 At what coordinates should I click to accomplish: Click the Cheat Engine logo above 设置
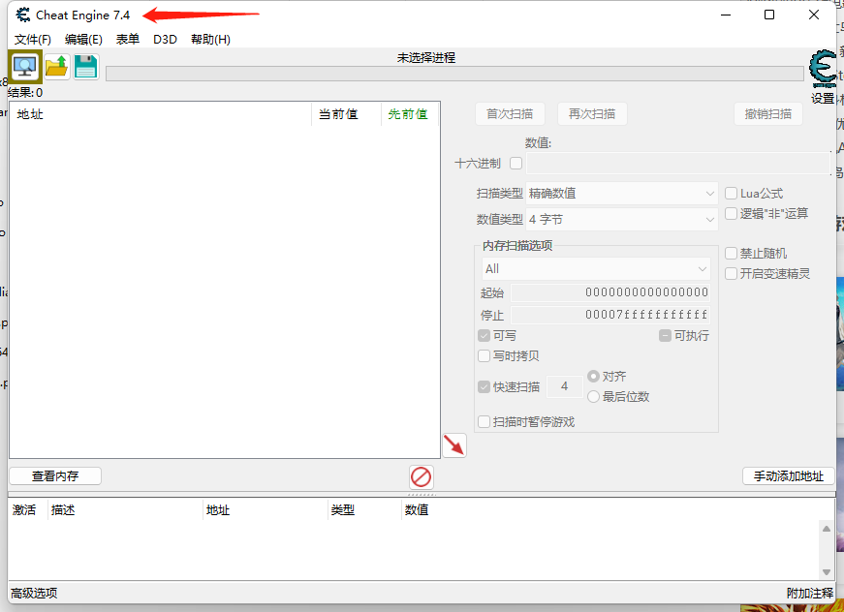tap(823, 69)
